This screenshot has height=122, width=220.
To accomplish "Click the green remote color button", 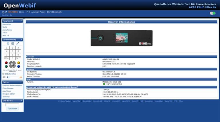I will [6, 67].
